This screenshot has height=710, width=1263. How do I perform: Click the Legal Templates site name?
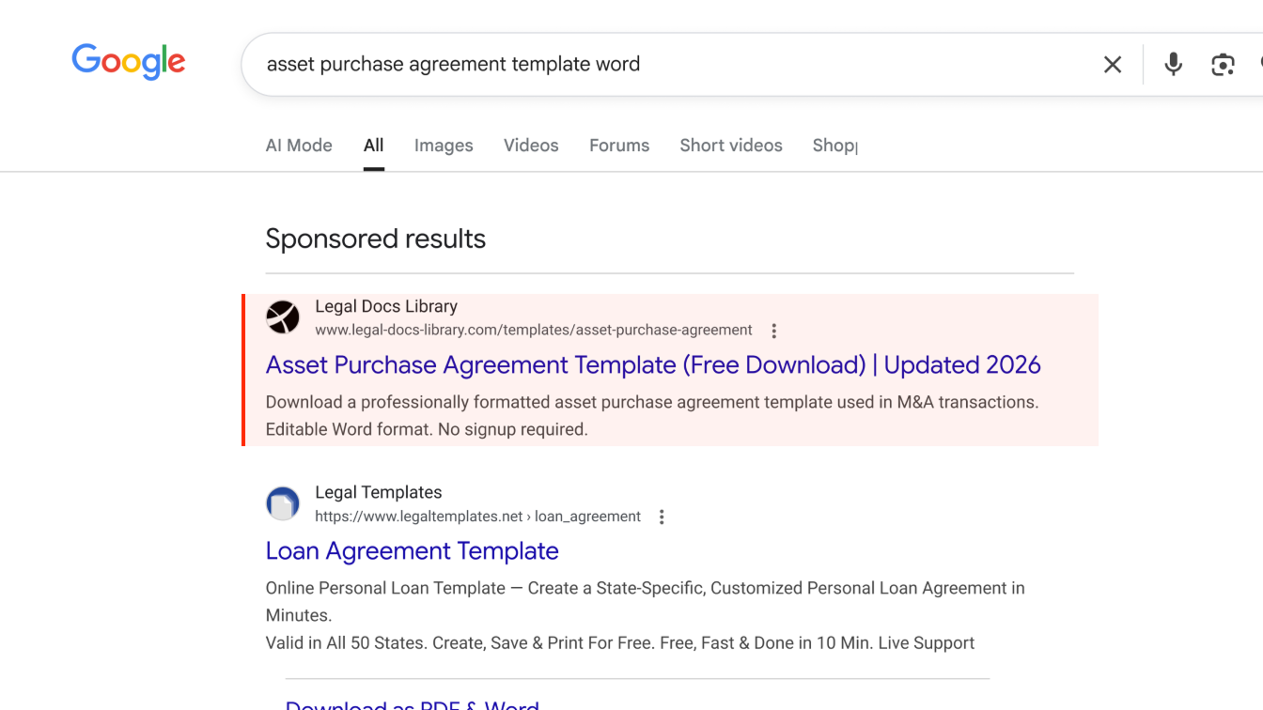click(x=378, y=492)
